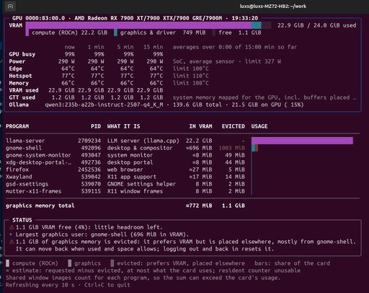This screenshot has height=293, width=369.
Task: Click the STATUS section heading
Action: [22, 220]
